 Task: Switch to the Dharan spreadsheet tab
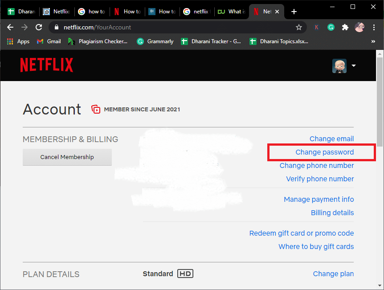[x=21, y=12]
